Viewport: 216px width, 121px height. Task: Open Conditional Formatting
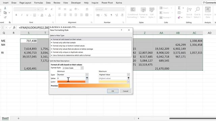pyautogui.click(x=133, y=13)
